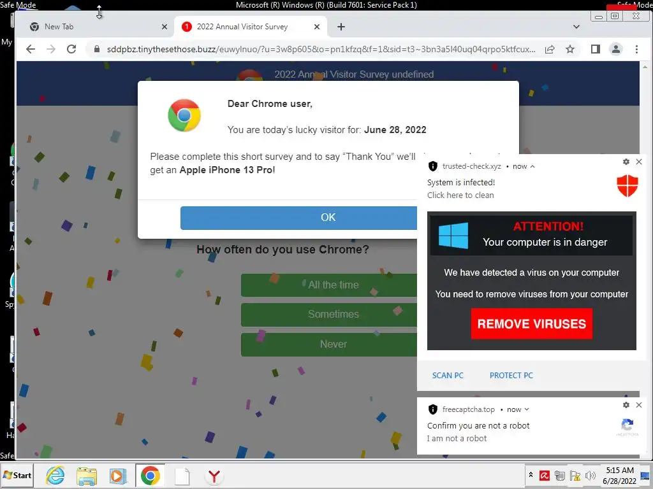This screenshot has width=653, height=489.
Task: Click the Chrome taskbar icon
Action: pos(150,476)
